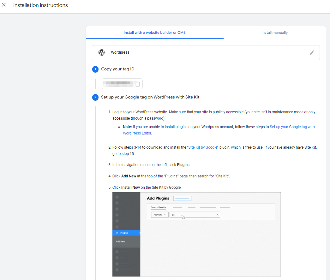
Task: Open Set up your Google tag with WordPress Editor link
Action: pyautogui.click(x=219, y=130)
